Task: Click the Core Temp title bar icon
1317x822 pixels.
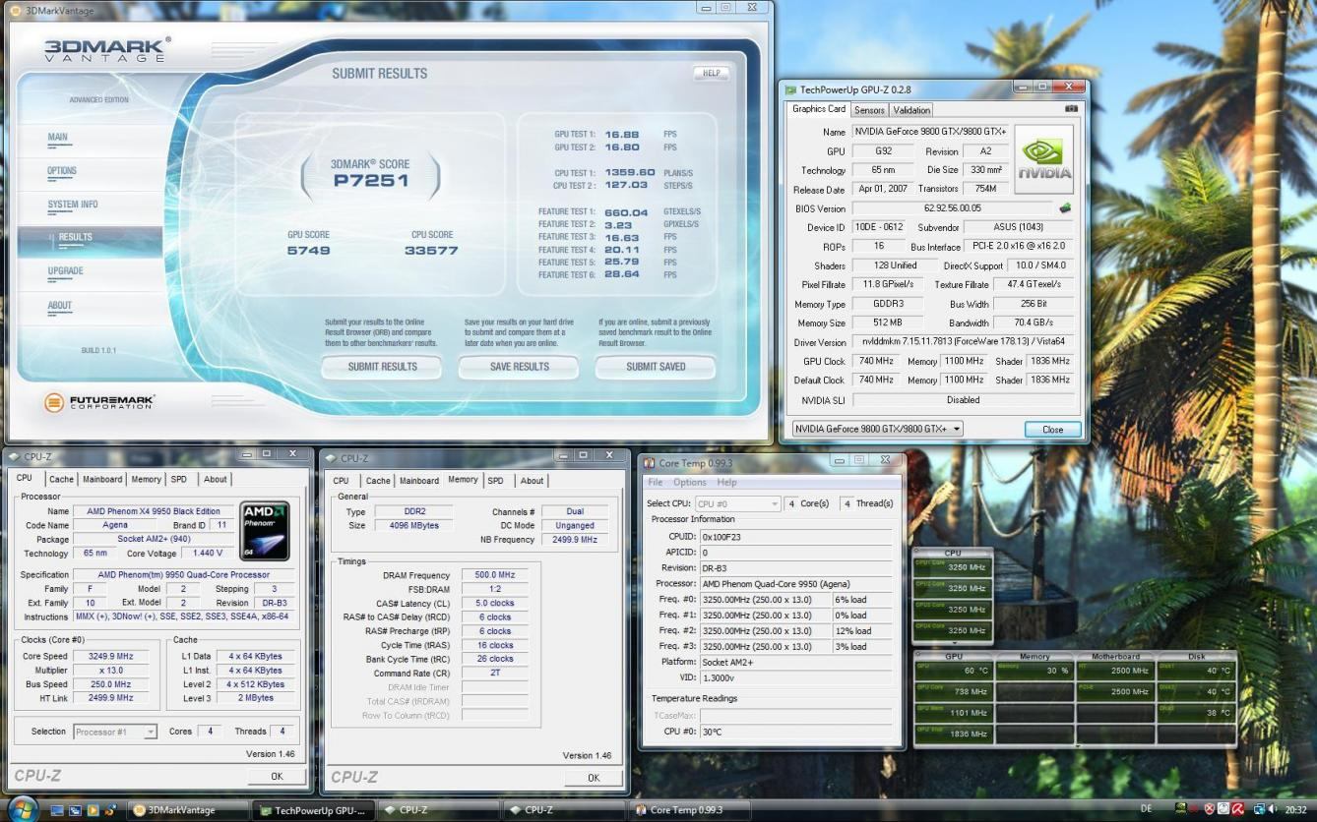Action: (x=650, y=463)
